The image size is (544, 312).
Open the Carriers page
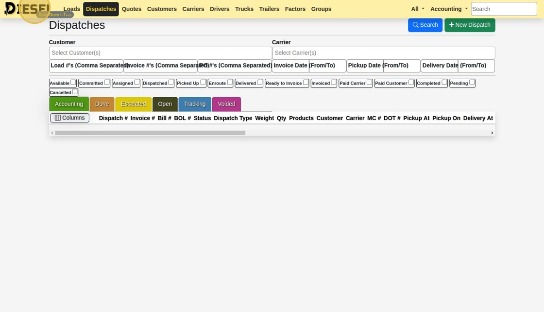tap(193, 9)
